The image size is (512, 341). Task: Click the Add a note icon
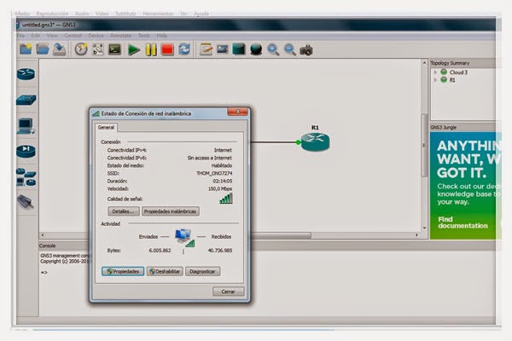point(206,49)
